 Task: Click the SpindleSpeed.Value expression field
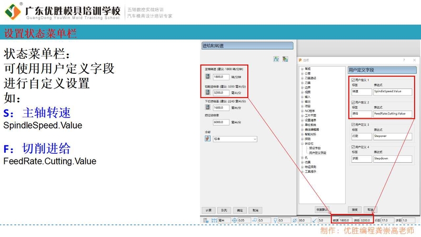[393, 92]
